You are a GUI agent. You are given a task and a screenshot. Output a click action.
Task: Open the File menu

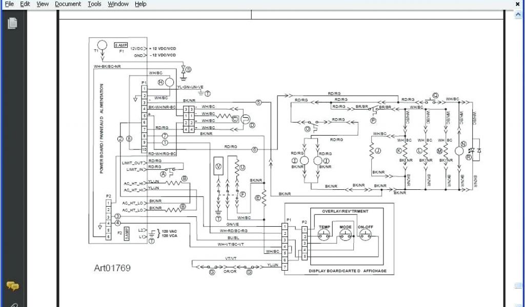(x=9, y=4)
